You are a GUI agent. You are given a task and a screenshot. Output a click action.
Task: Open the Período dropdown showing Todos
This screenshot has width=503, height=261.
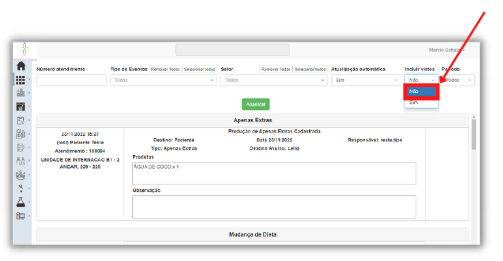click(x=459, y=80)
